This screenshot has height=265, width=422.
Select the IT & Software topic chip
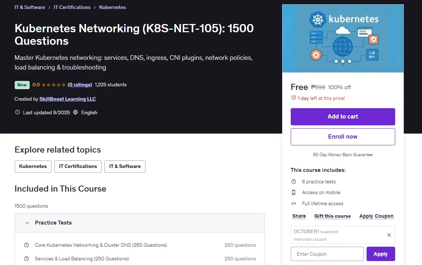[x=125, y=166]
